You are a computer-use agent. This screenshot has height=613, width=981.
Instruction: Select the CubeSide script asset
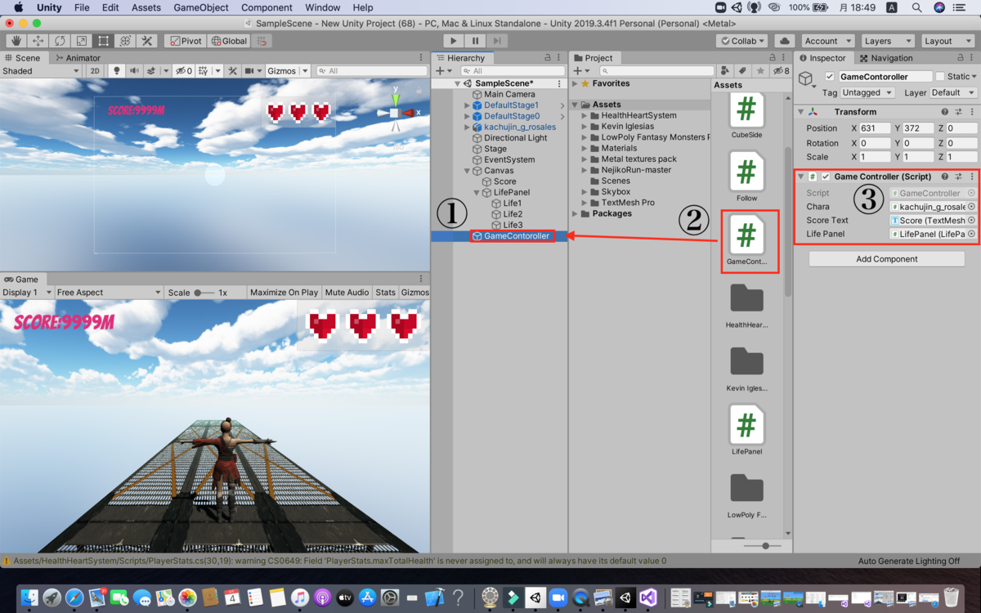[x=746, y=116]
